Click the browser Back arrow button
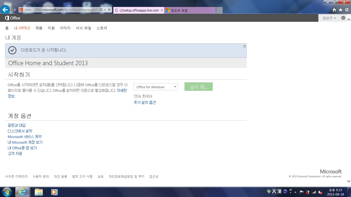 click(x=5, y=10)
